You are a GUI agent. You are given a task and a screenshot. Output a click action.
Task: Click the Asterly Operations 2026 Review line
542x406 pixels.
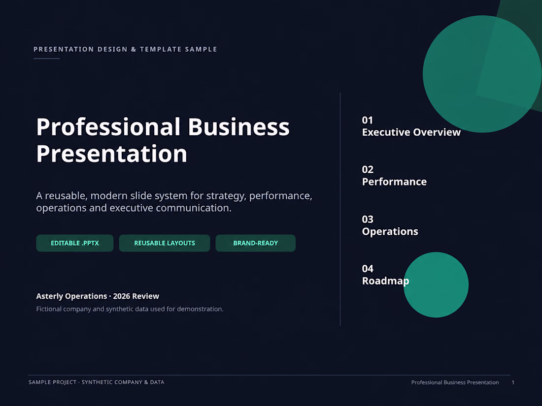(x=98, y=296)
